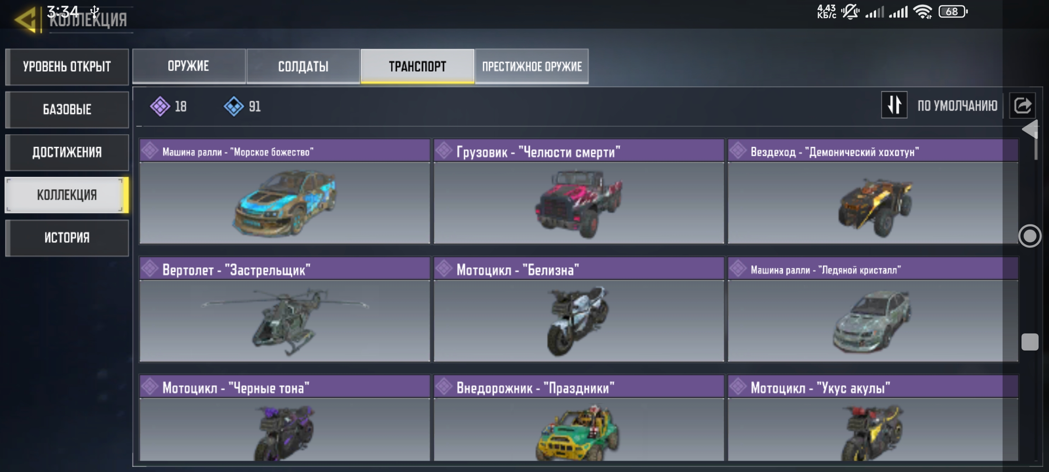Image resolution: width=1049 pixels, height=472 pixels.
Task: Click the purple epic rarity diamond icon
Action: tap(160, 106)
